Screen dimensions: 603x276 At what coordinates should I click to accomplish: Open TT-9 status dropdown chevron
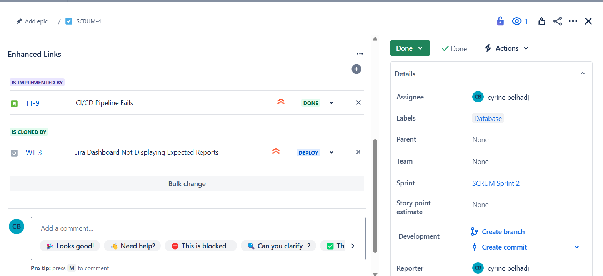(x=331, y=102)
